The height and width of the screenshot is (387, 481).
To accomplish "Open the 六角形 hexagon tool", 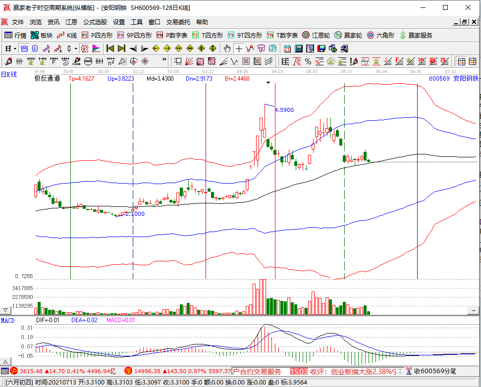I will tap(381, 35).
